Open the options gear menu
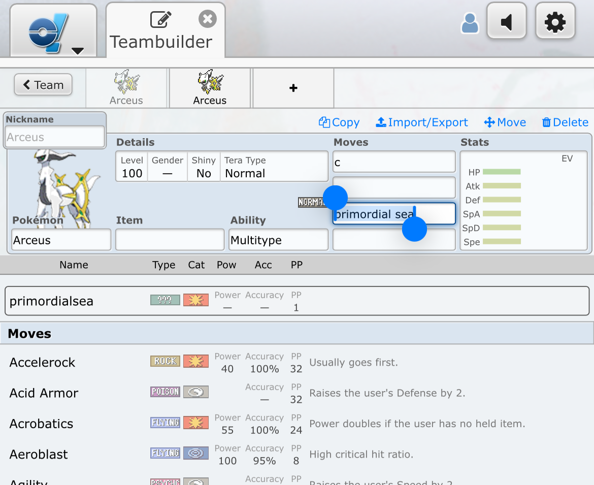 555,21
